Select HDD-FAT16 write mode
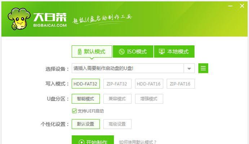Screen dimensions: 249x144 (149, 84)
